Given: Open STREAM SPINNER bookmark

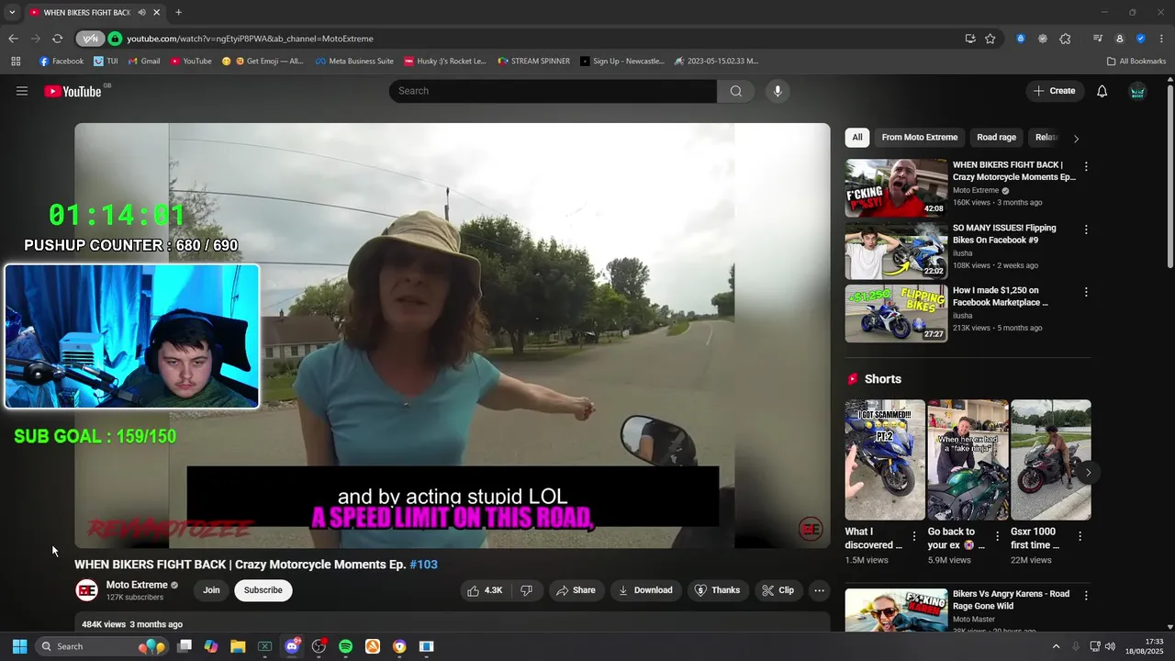Looking at the screenshot, I should point(534,62).
